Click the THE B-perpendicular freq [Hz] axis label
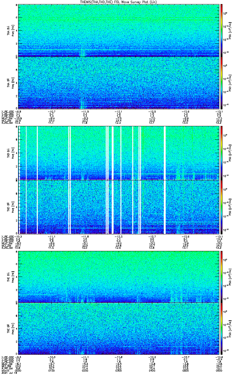This screenshot has width=234, height=375. (x=13, y=276)
